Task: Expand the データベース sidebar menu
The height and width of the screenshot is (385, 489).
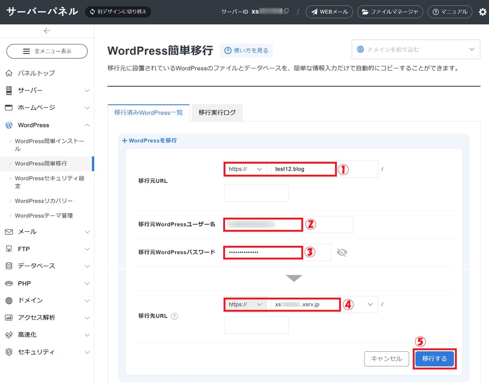Action: coord(47,266)
